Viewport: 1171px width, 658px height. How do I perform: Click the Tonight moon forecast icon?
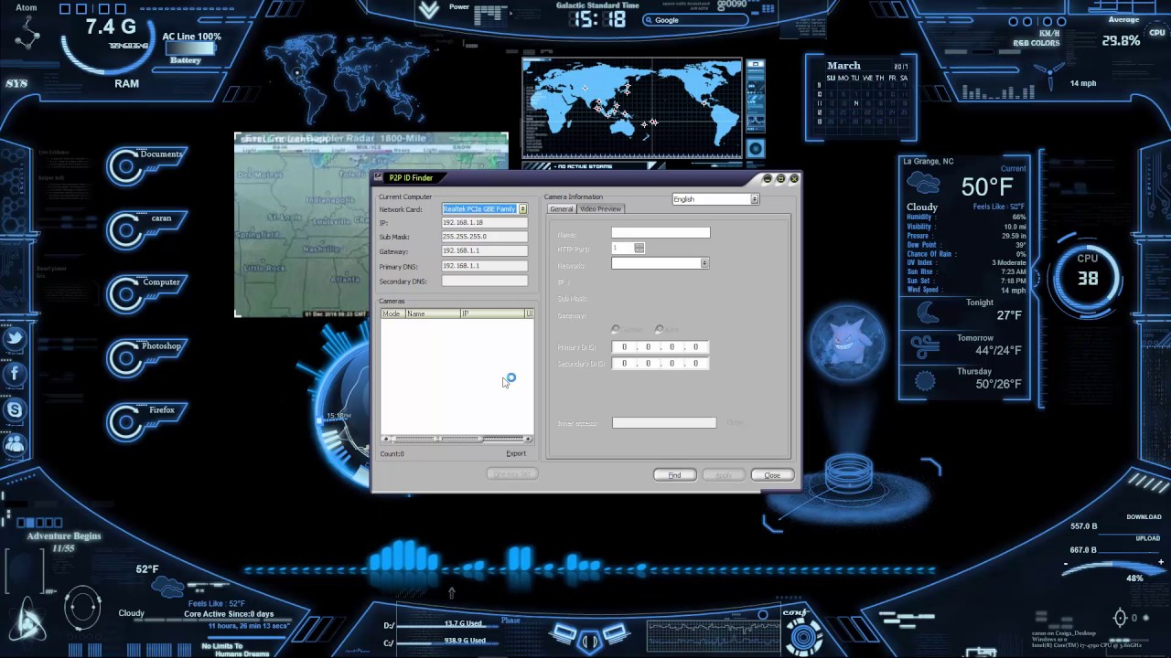click(x=927, y=313)
